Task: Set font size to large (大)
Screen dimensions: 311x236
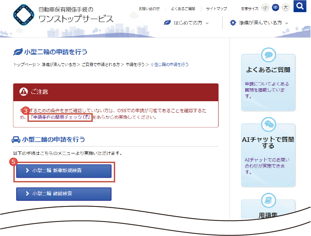Action: click(285, 8)
